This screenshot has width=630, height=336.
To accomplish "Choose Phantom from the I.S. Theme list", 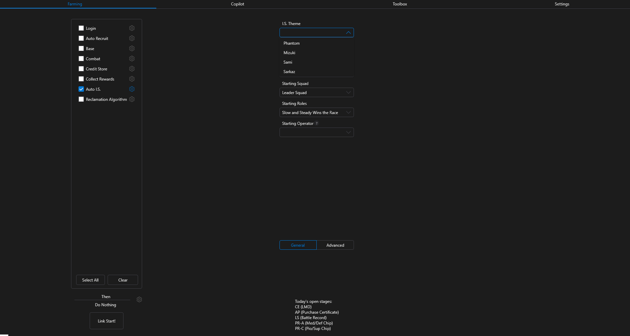I will coord(317,43).
